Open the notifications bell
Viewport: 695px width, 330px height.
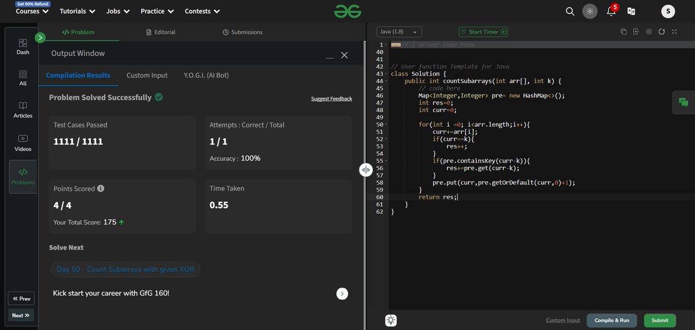pos(611,10)
